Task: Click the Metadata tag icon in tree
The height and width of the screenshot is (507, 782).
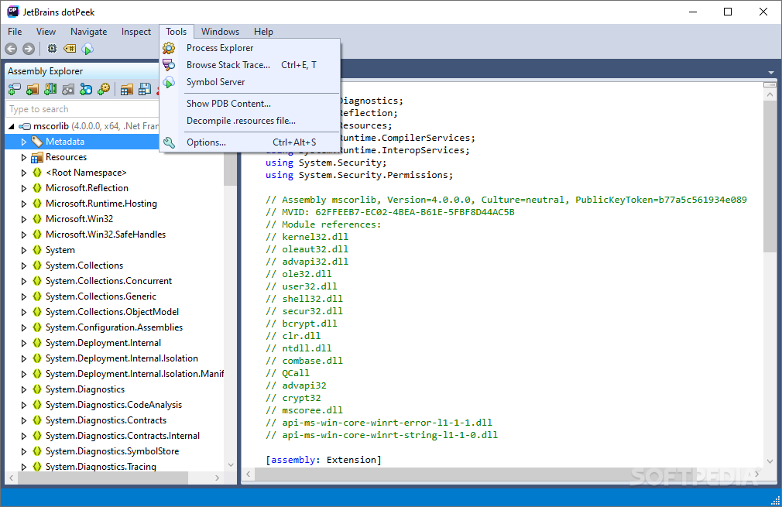Action: click(37, 142)
